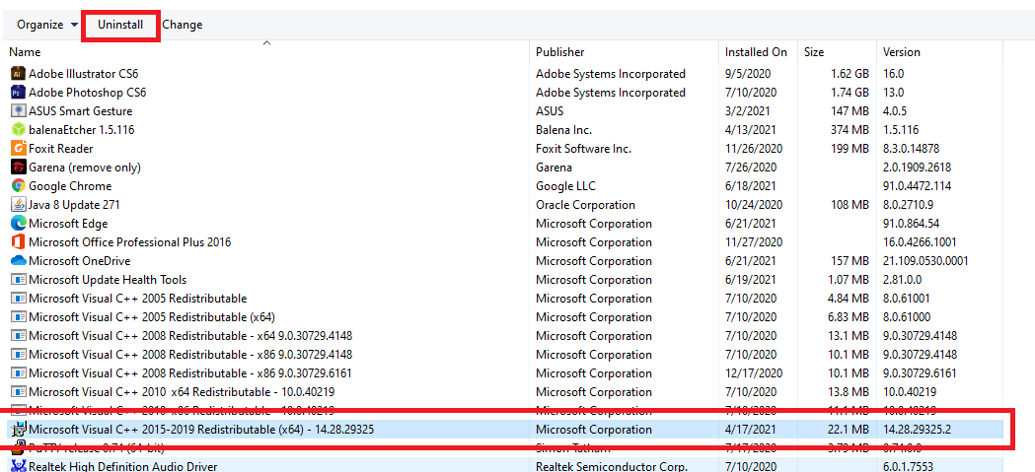
Task: Click the Adobe Photoshop CS6 icon
Action: point(18,93)
